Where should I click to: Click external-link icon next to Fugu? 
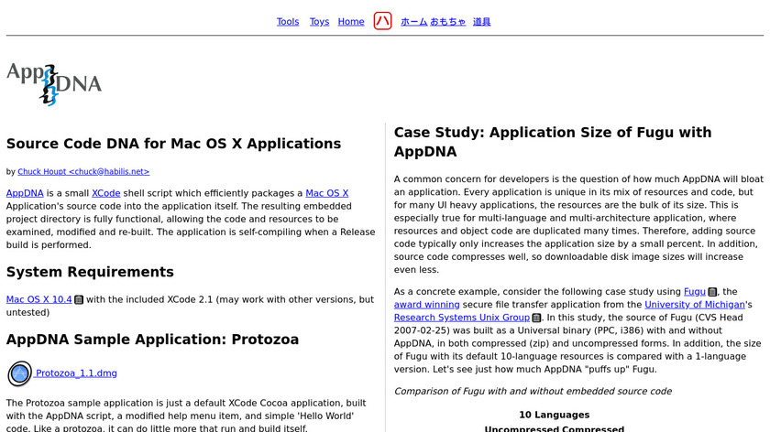(712, 292)
